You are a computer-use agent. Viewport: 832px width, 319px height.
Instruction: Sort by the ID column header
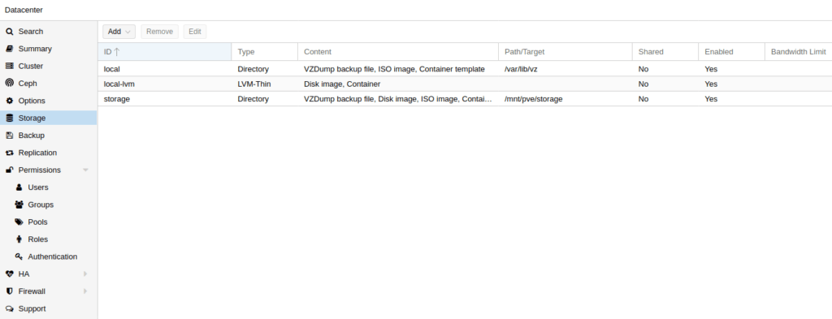coord(164,52)
